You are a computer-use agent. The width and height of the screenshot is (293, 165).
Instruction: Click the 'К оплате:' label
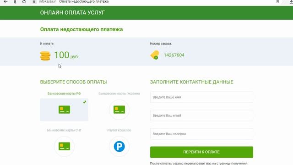tap(47, 44)
